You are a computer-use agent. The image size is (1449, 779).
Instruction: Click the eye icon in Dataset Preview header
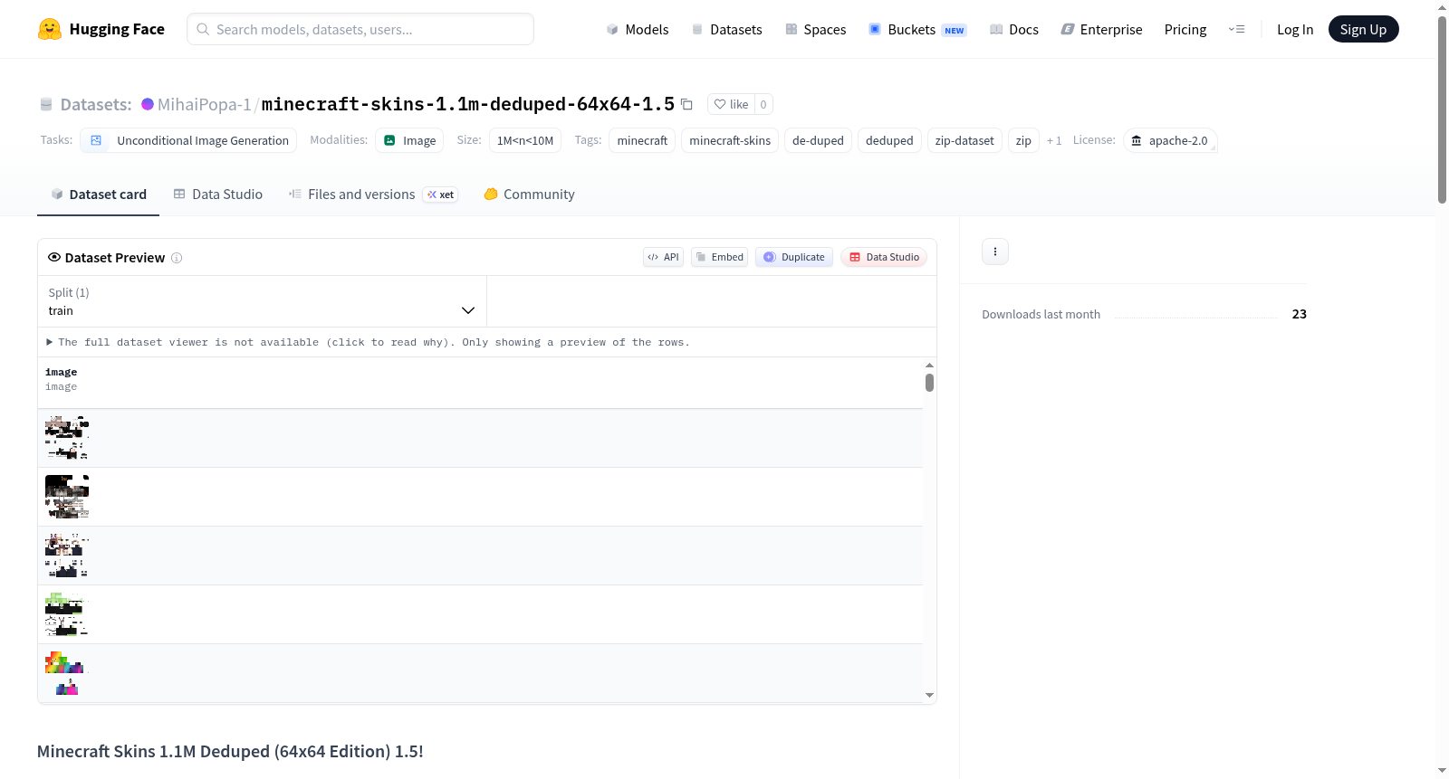(54, 257)
